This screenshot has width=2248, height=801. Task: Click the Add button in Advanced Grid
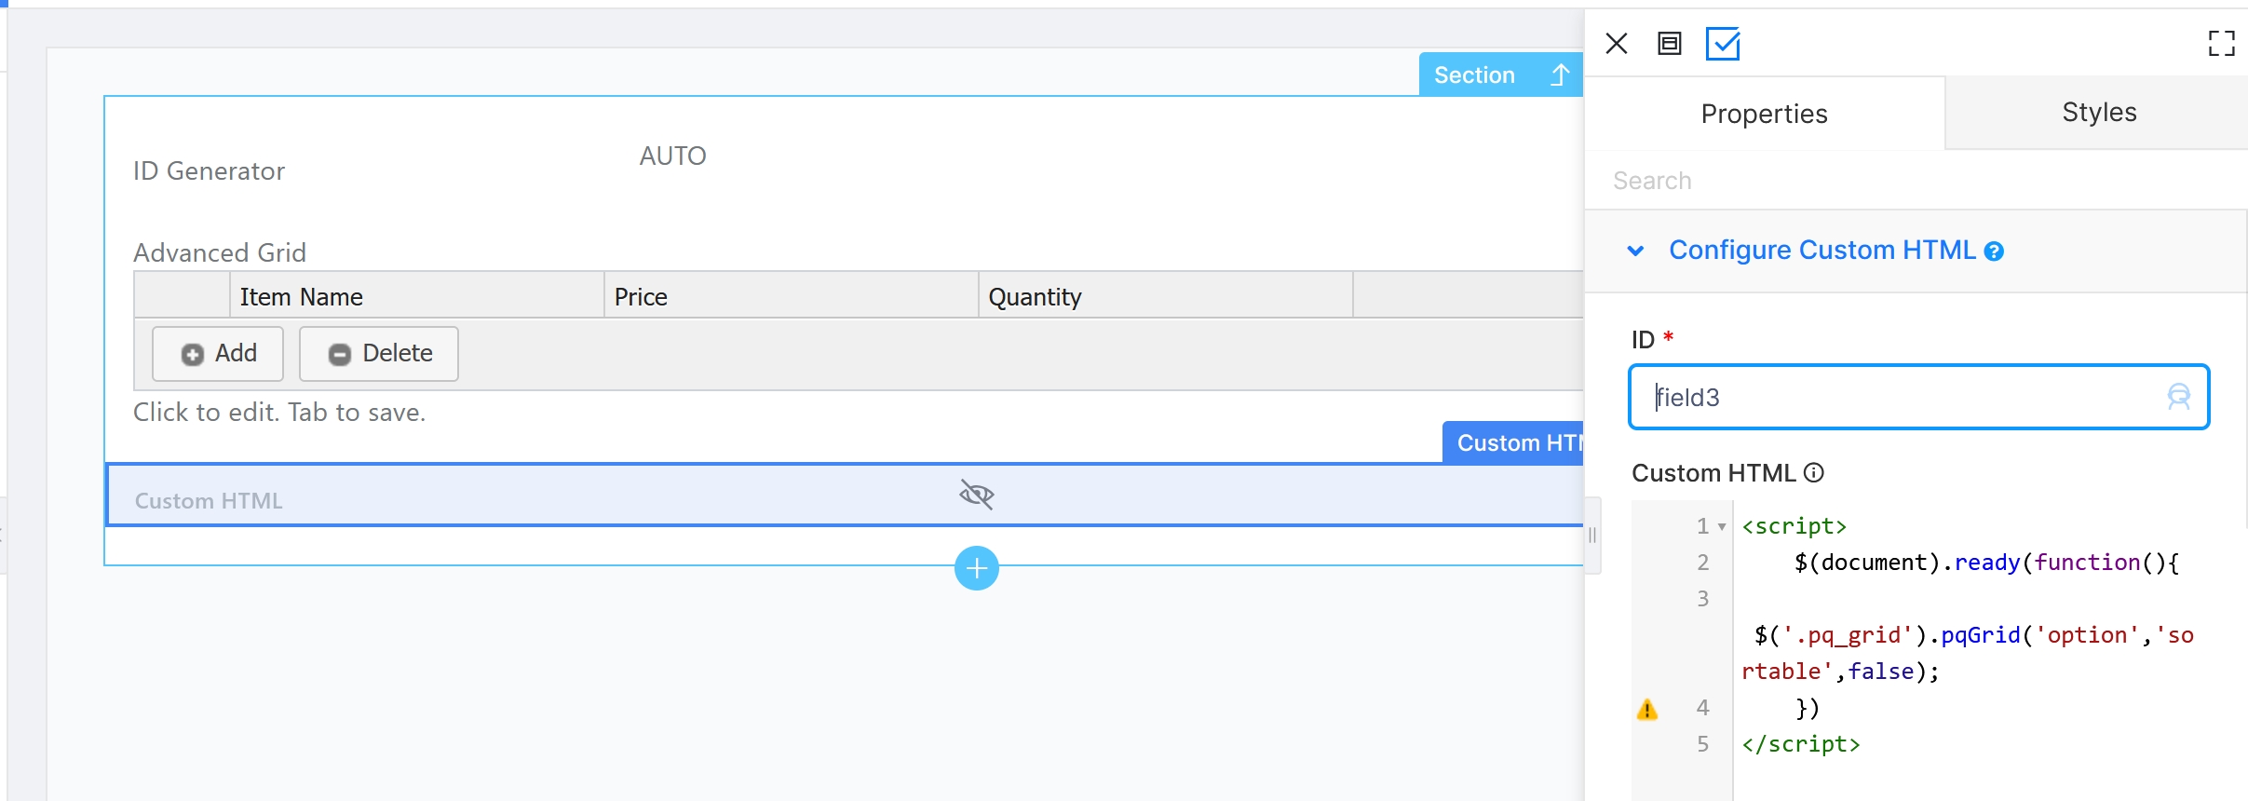pyautogui.click(x=218, y=354)
